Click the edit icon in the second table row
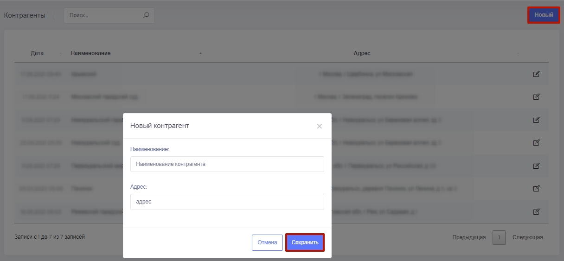 (x=536, y=97)
